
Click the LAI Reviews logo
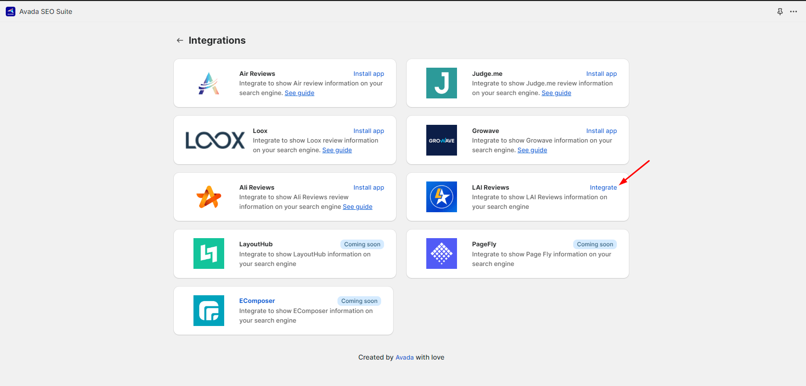click(x=442, y=197)
